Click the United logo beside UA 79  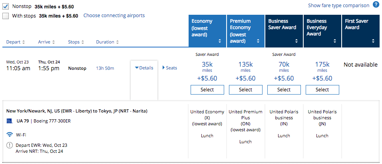coord(10,121)
